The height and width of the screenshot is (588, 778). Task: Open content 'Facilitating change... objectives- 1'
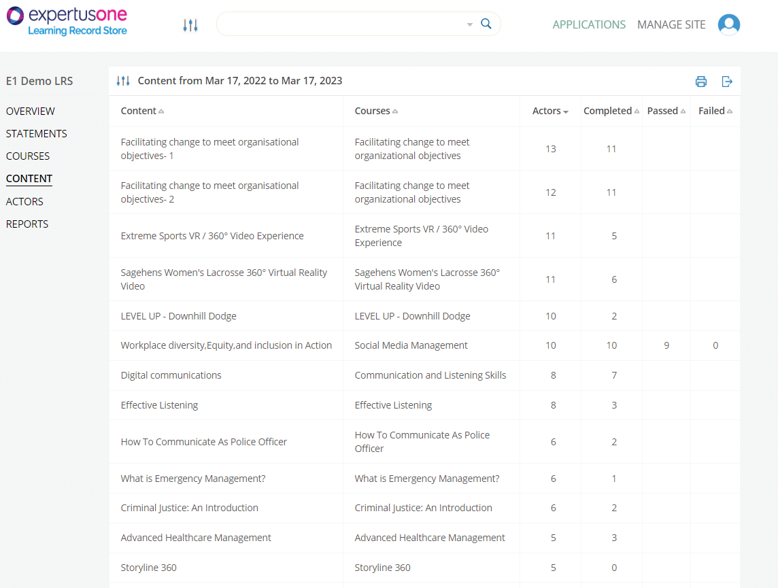pyautogui.click(x=209, y=149)
